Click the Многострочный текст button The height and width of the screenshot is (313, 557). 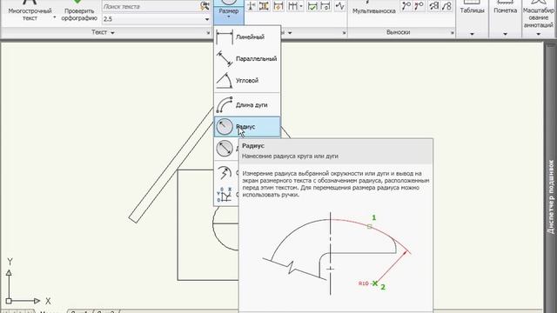30,10
